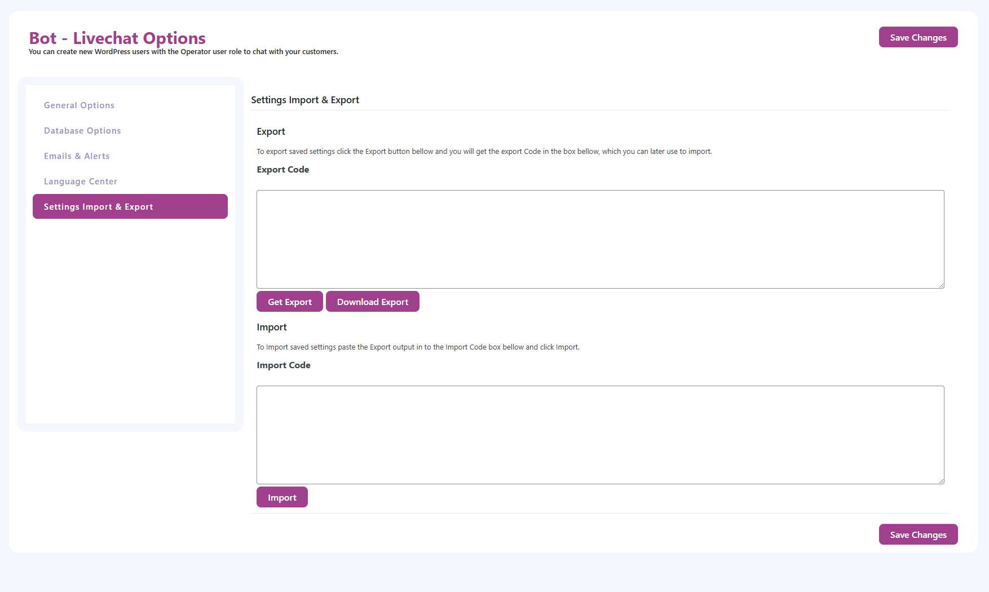Screen dimensions: 989x592
Task: Focus the Export Code text area
Action: point(600,239)
